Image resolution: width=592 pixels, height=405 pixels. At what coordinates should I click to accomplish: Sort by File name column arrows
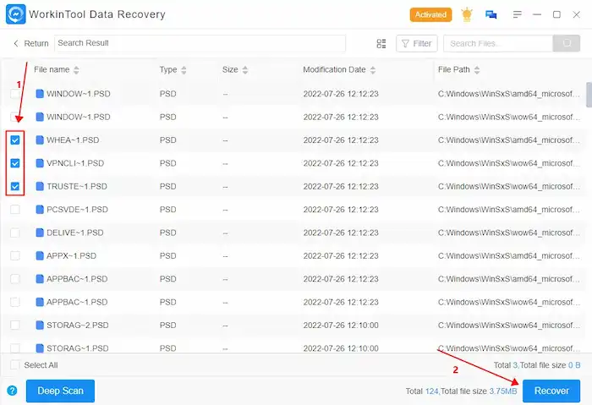(x=77, y=70)
